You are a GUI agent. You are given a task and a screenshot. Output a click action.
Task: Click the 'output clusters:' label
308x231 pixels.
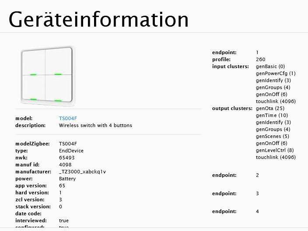point(232,108)
